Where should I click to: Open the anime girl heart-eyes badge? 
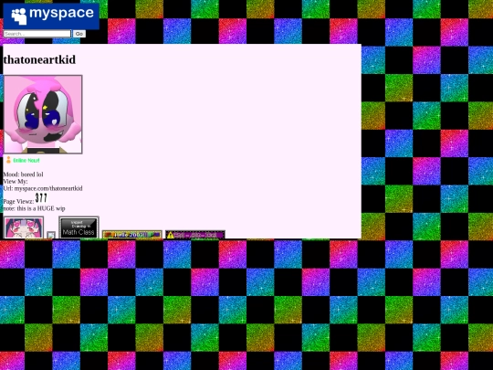(x=24, y=227)
